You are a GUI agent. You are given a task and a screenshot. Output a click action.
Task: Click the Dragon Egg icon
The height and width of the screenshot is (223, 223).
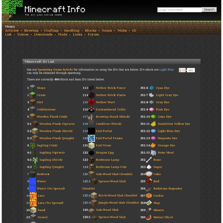(x=91, y=153)
